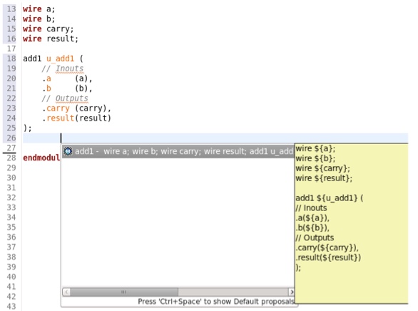The image size is (418, 311).
Task: Click the u_add1 instance name
Action: coord(60,58)
